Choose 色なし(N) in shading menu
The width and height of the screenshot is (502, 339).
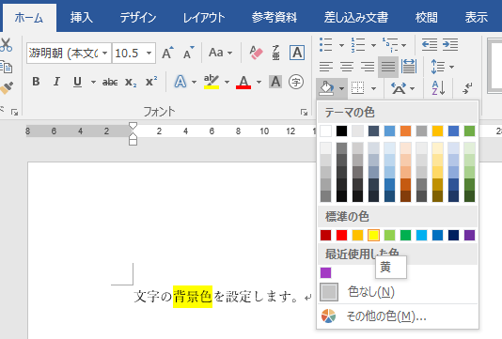(x=398, y=292)
